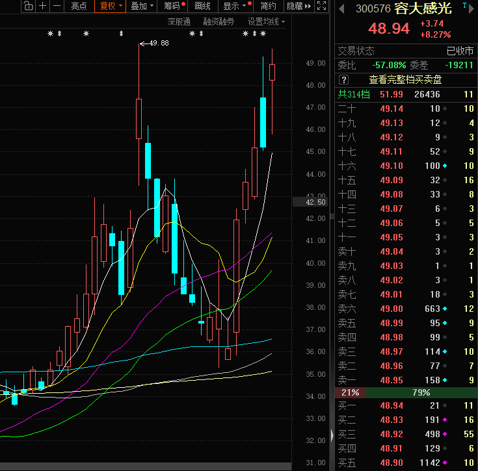
Task: Click the isolated star event marker
Action: pos(86,34)
